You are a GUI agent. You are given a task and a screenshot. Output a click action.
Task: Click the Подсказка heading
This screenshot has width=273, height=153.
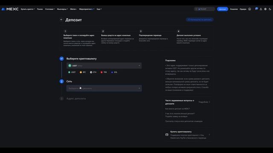[x=170, y=60]
